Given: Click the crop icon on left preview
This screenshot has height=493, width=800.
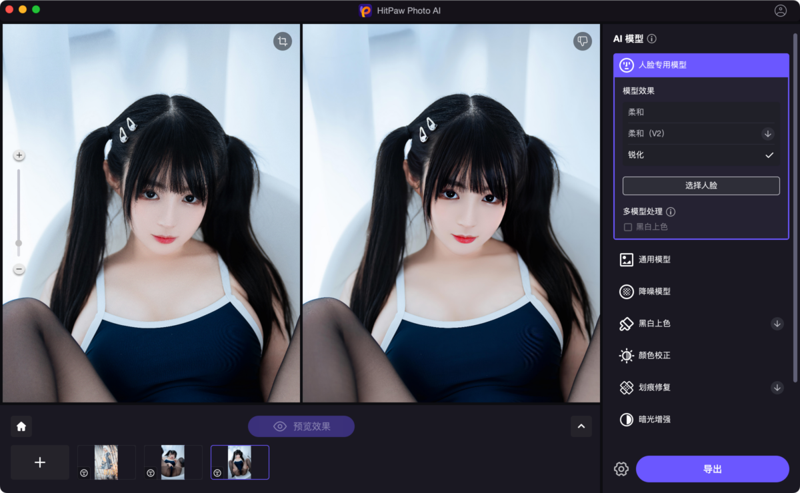Looking at the screenshot, I should [283, 41].
